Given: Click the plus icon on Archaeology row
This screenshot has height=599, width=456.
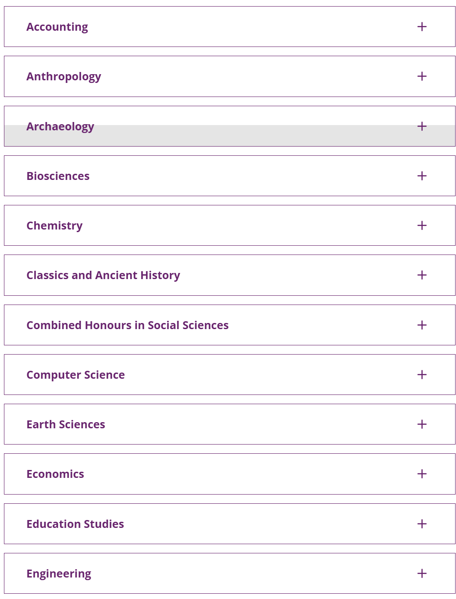Looking at the screenshot, I should pyautogui.click(x=422, y=126).
